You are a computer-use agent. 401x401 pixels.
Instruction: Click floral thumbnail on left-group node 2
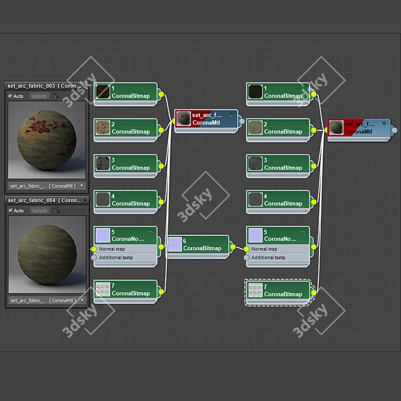[103, 127]
